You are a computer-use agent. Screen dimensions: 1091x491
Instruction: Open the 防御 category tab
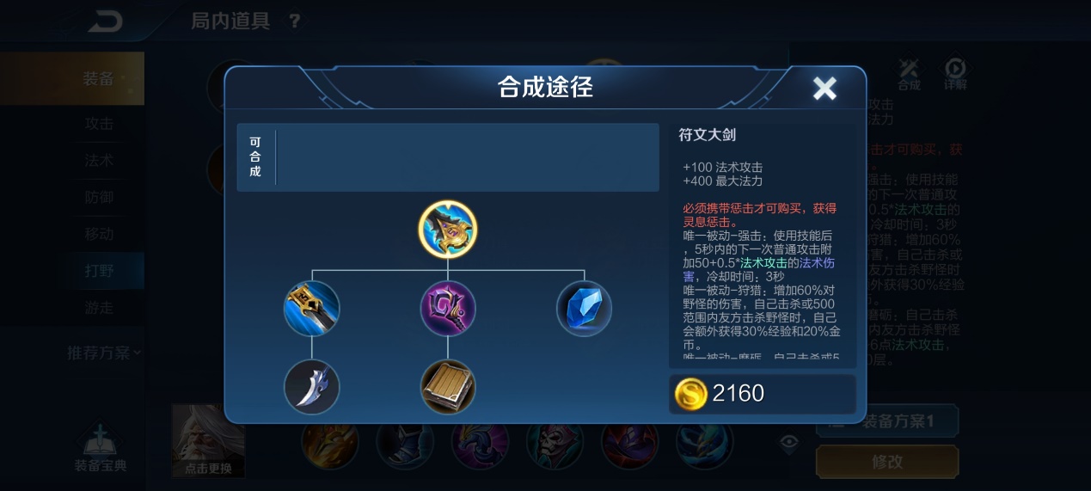pos(99,197)
